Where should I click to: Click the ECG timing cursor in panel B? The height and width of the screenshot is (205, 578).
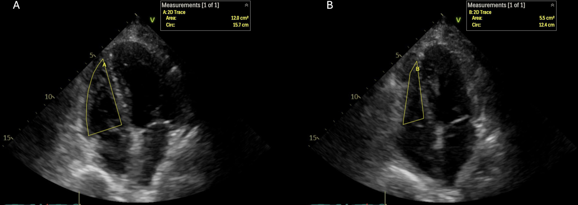(385, 198)
